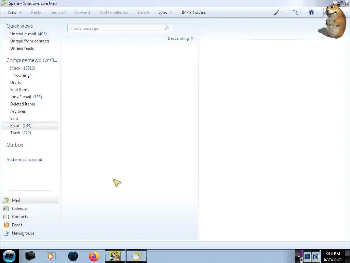
Task: Select the Drafts folder
Action: tap(15, 83)
